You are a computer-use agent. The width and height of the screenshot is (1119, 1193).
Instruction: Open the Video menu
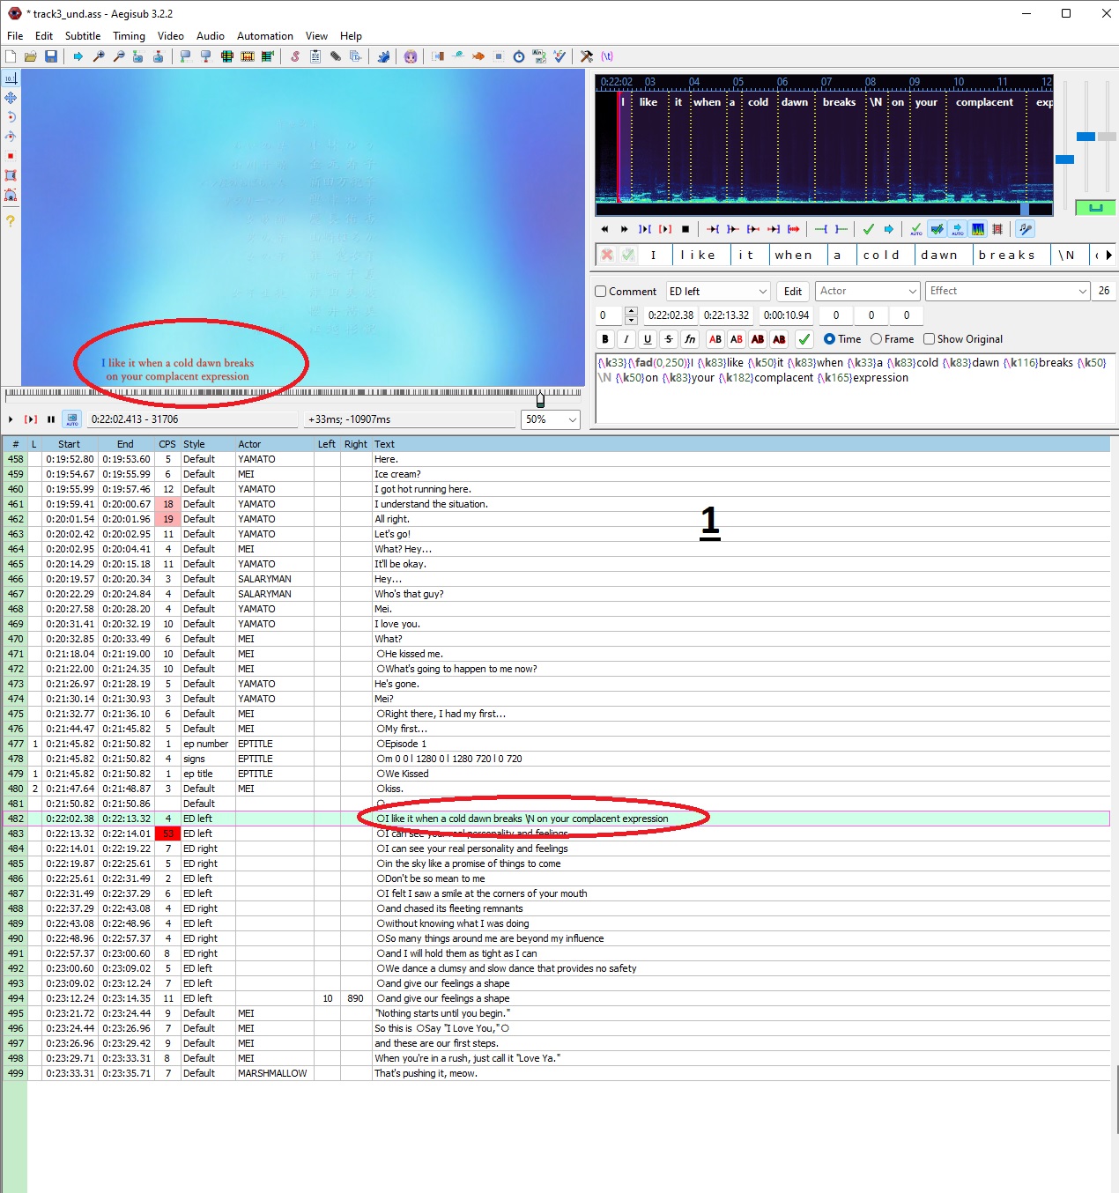point(170,36)
